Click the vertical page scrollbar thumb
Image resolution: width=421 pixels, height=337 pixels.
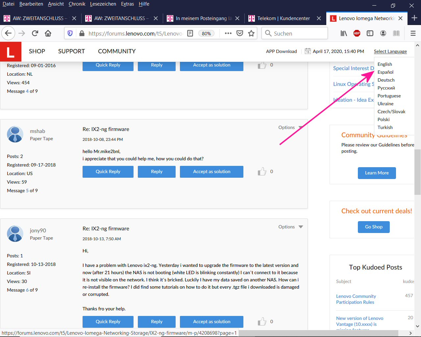tap(417, 172)
